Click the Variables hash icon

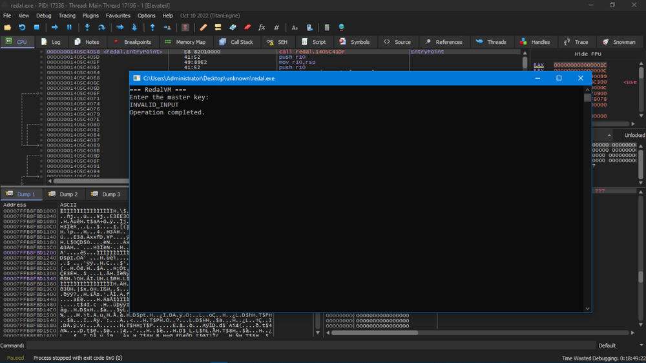click(276, 28)
